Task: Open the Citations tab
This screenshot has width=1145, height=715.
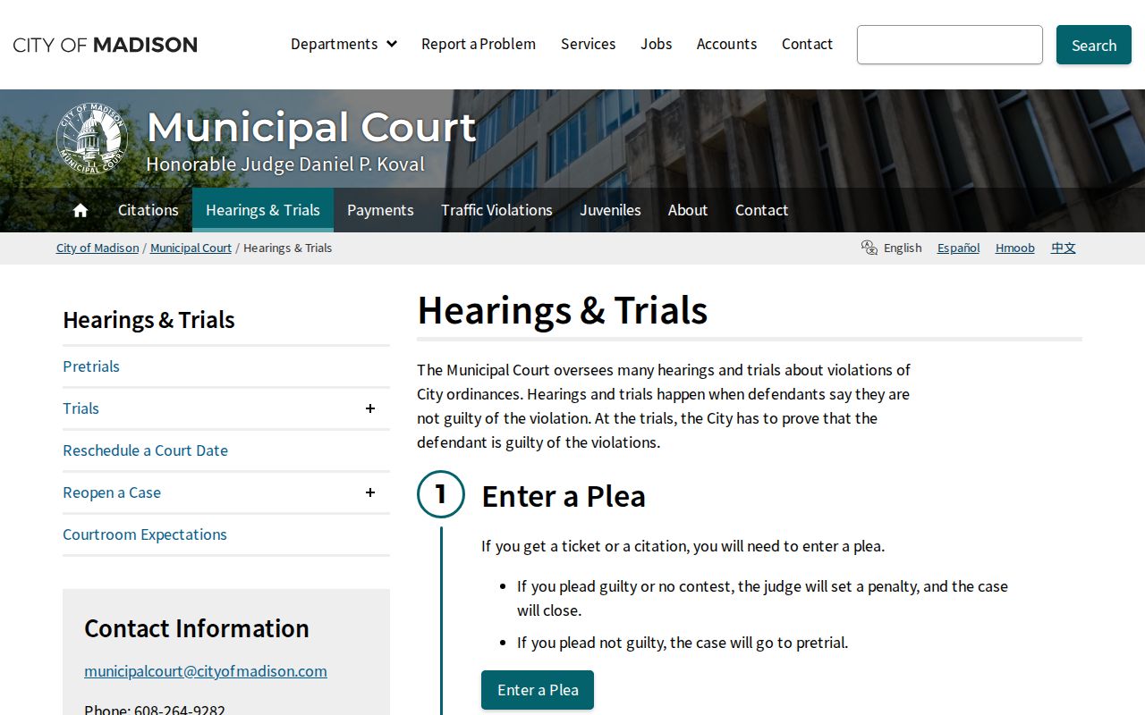Action: click(148, 210)
